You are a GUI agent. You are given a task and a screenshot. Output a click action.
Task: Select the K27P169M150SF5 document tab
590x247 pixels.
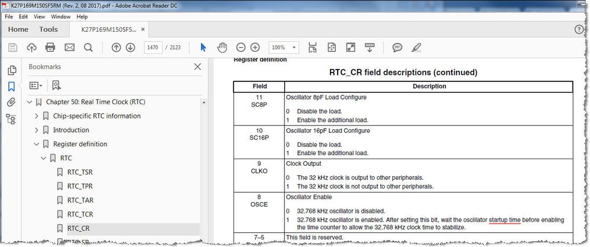[x=109, y=29]
